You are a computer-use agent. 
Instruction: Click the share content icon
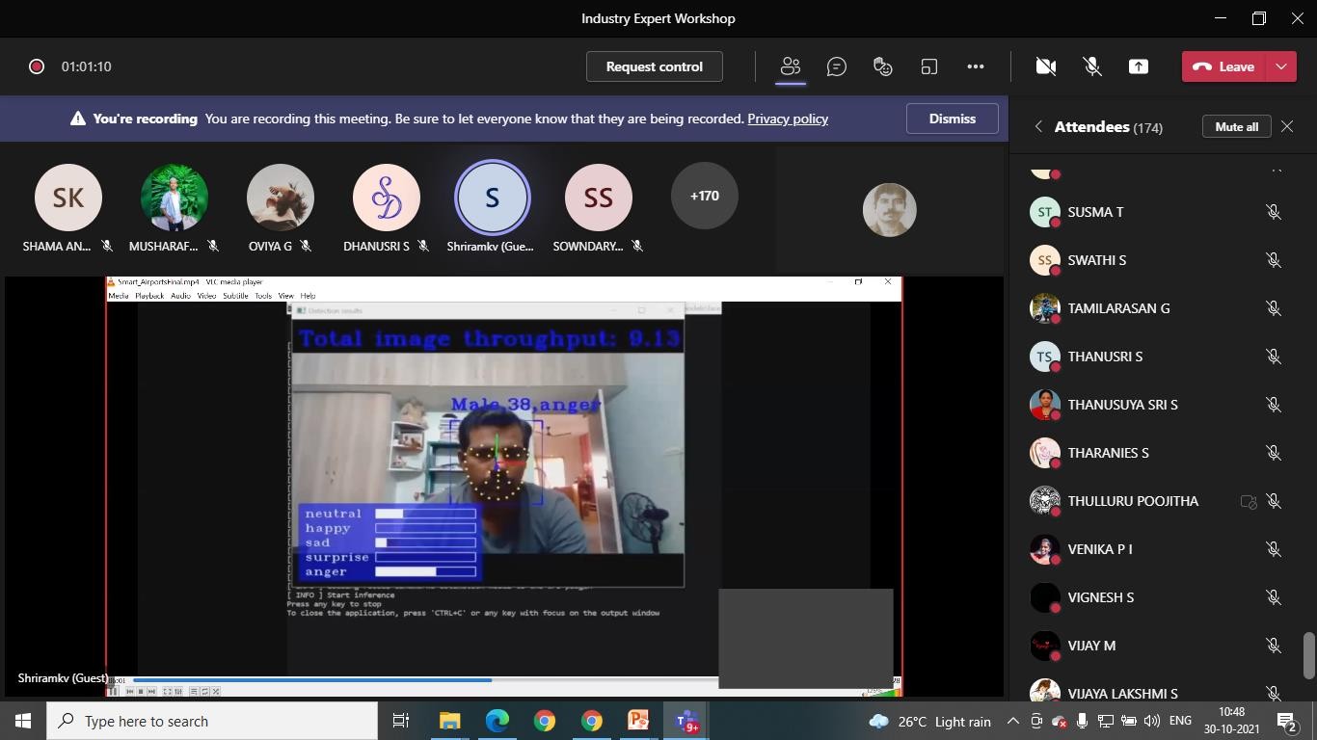pos(1138,66)
